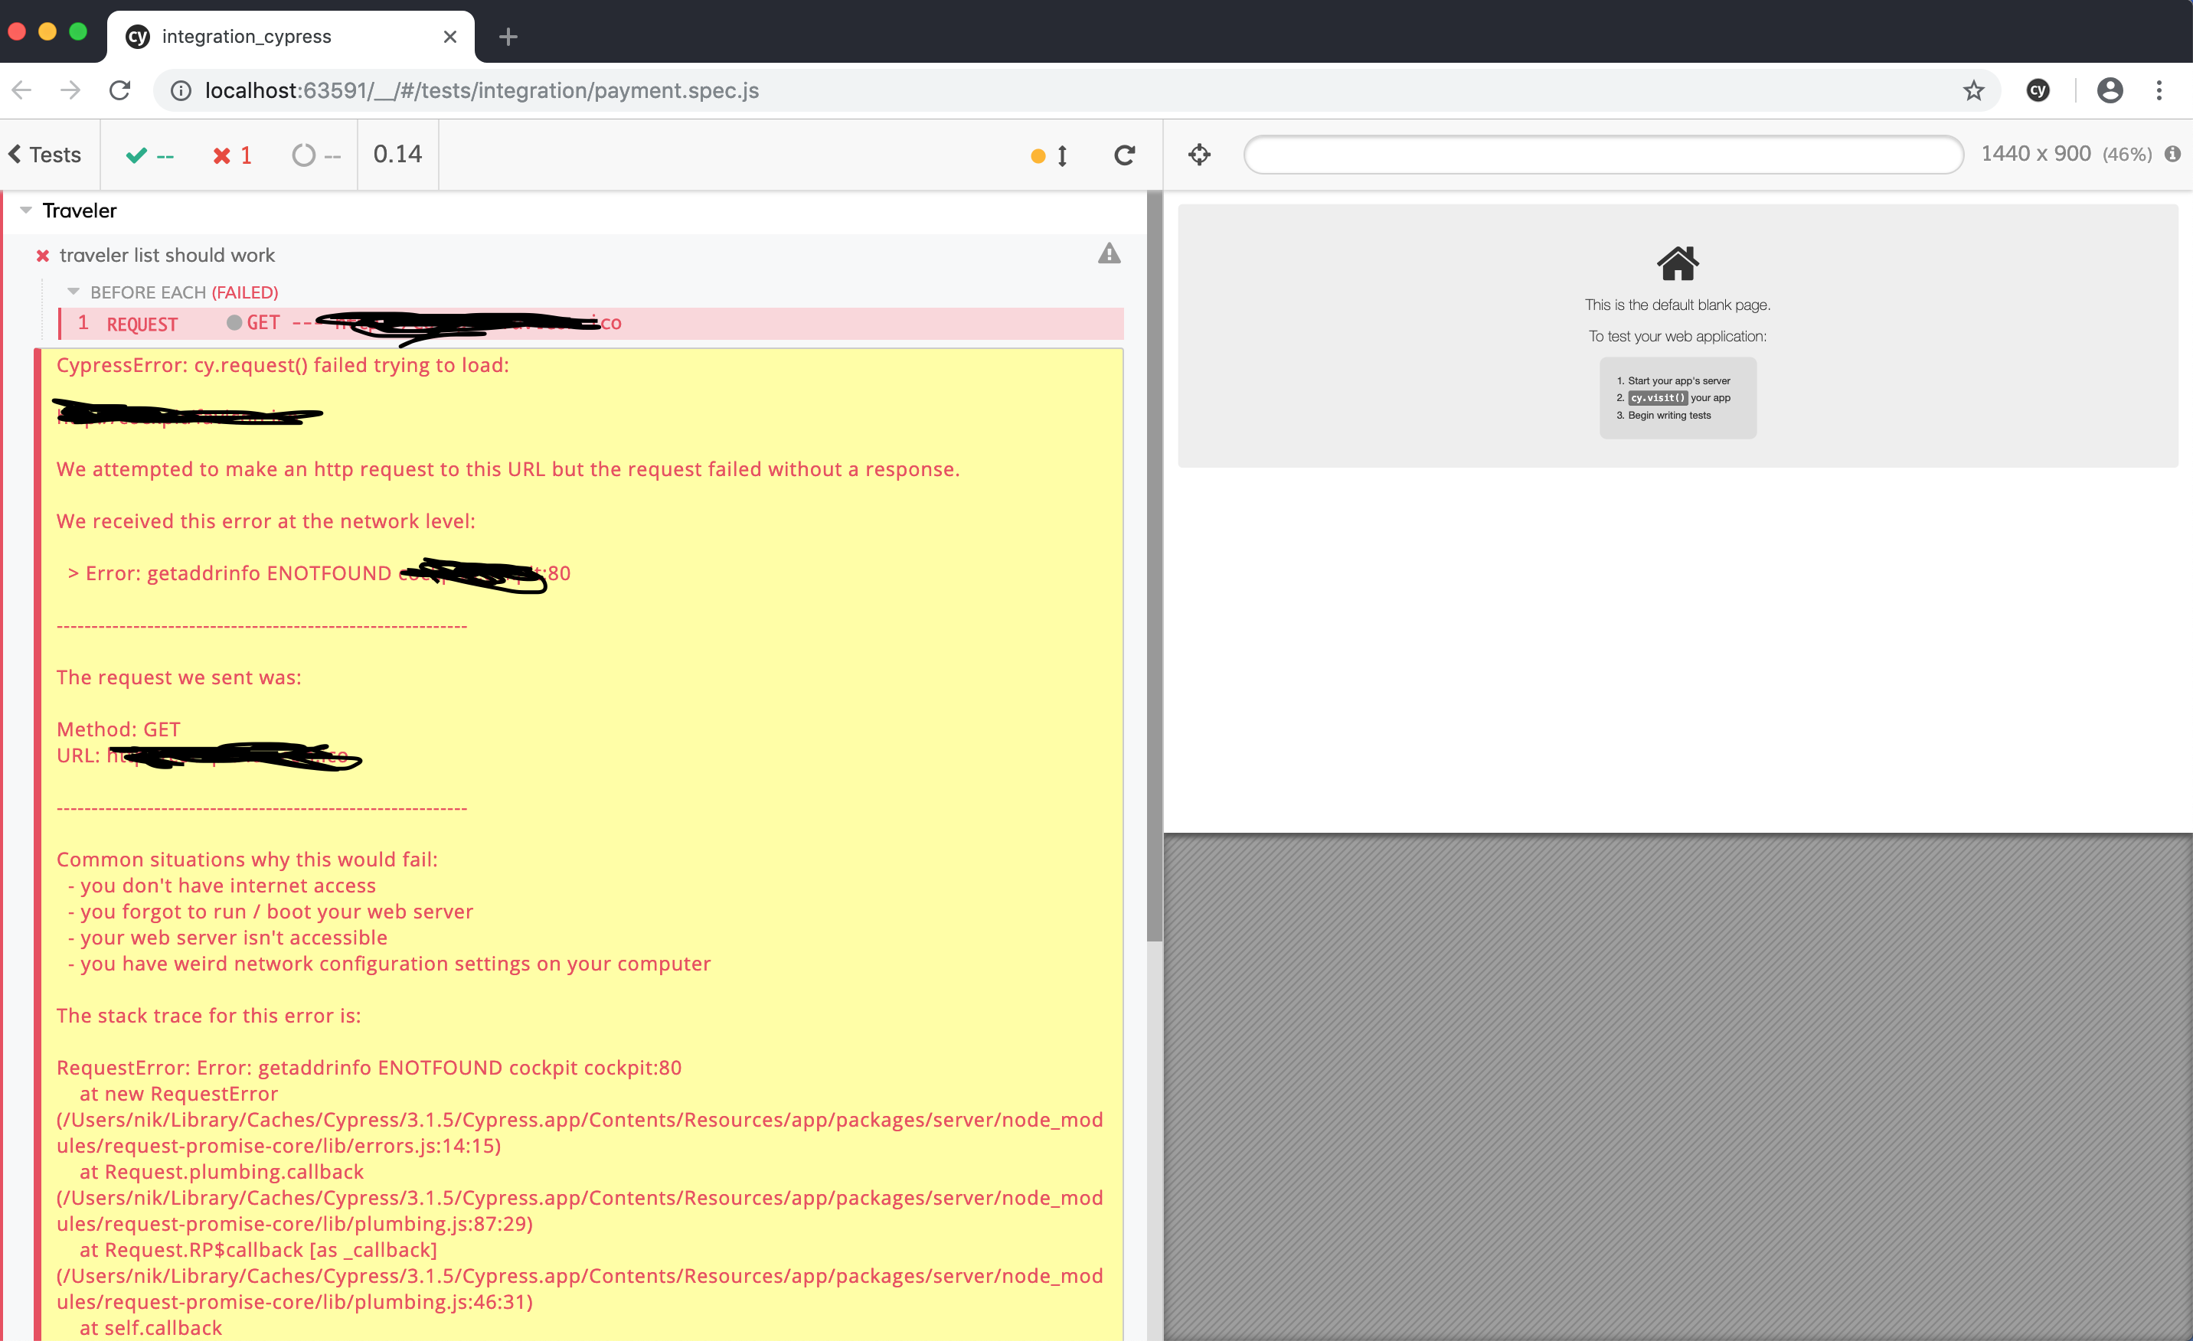Select the integration_cypress tab
Image resolution: width=2193 pixels, height=1341 pixels.
click(x=290, y=37)
